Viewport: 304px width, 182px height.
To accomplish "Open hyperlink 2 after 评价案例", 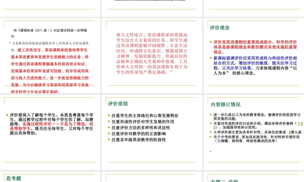I will click(302, 123).
